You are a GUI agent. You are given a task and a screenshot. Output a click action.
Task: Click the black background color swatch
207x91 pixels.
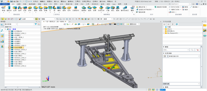115,24
